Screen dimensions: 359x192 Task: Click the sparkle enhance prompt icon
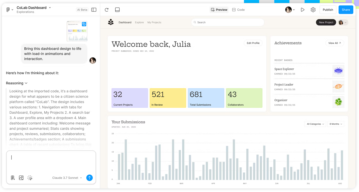pos(30,178)
